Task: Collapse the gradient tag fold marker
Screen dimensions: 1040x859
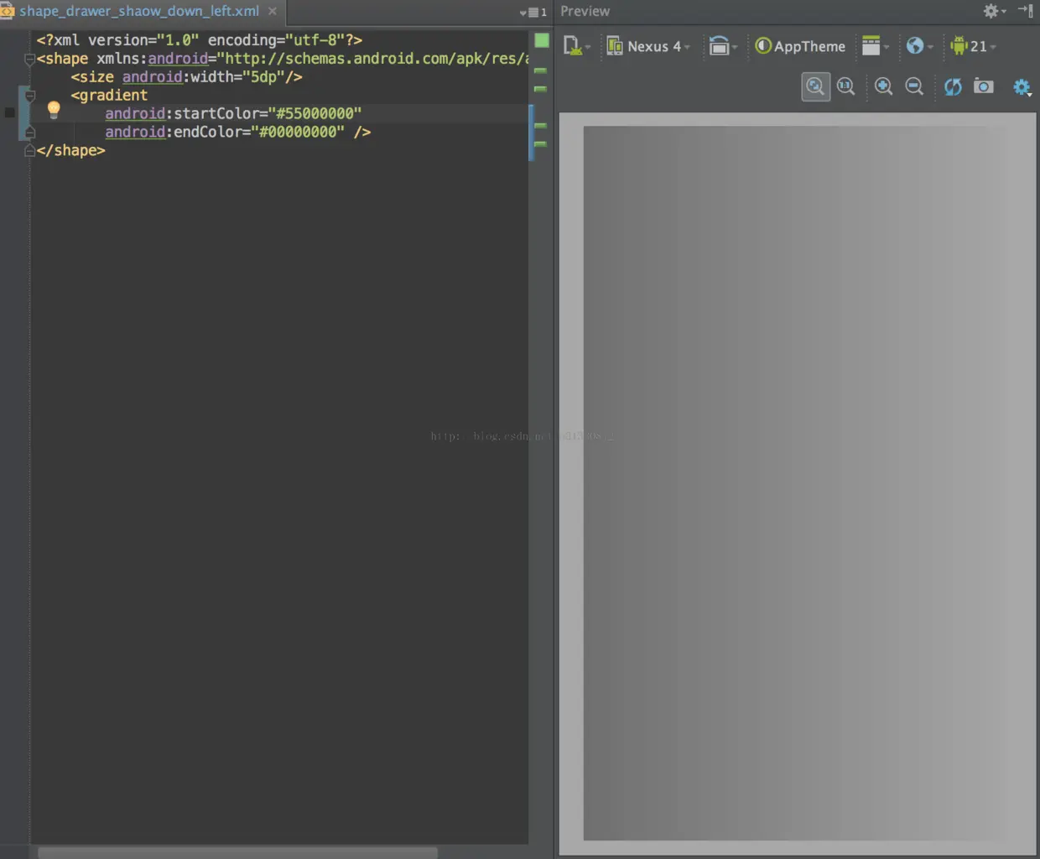Action: click(29, 96)
